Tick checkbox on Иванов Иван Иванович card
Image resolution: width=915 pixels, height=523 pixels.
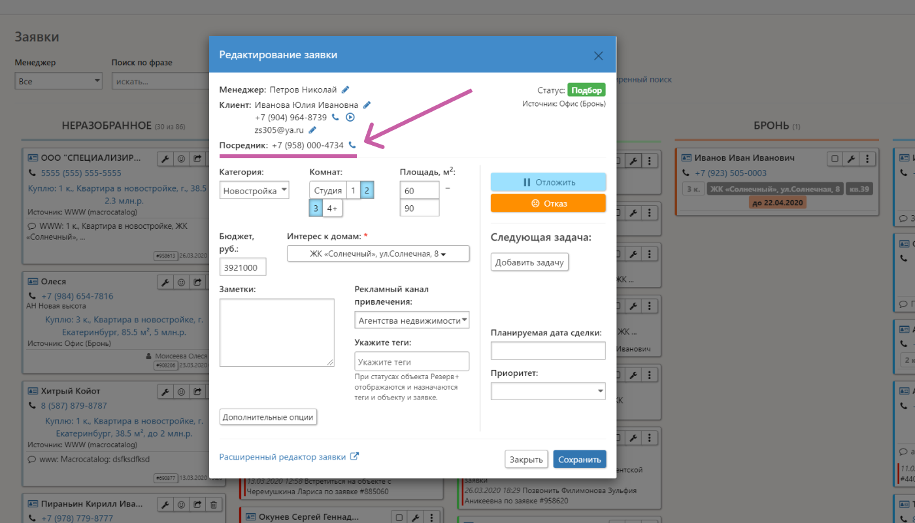[834, 158]
